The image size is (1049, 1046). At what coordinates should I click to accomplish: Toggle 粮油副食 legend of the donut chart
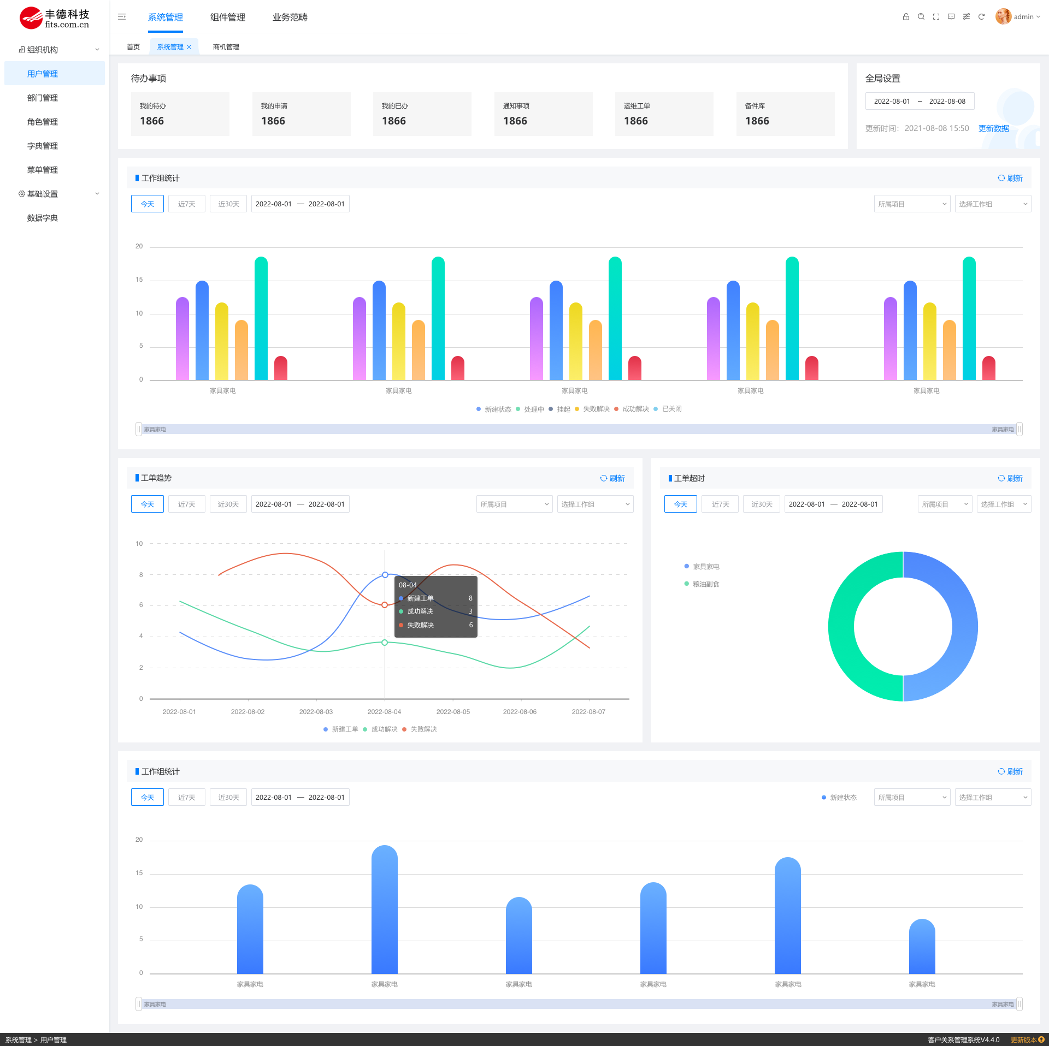click(x=702, y=584)
